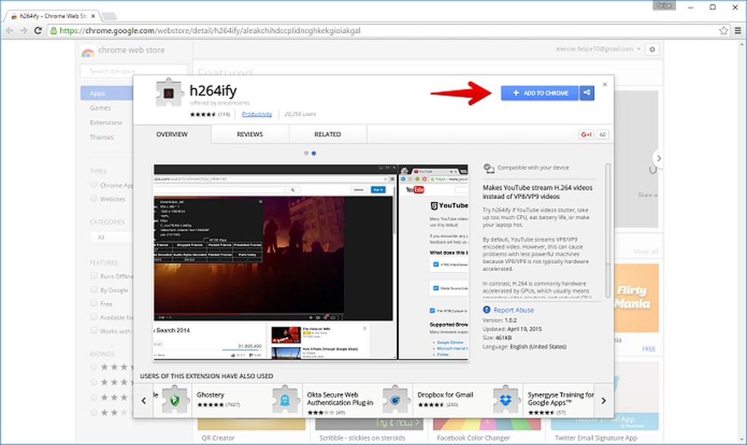
Task: Click the share icon beside Add to Chrome
Action: pyautogui.click(x=587, y=93)
